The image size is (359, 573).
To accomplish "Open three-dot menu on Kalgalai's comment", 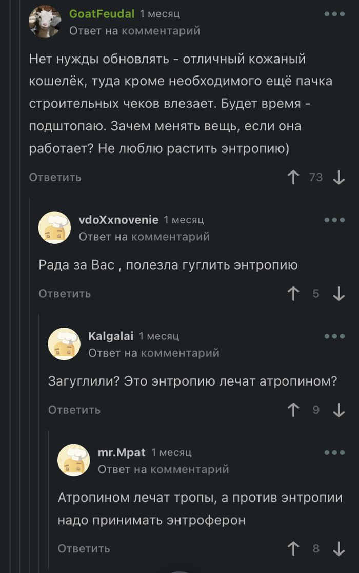I will tap(334, 336).
